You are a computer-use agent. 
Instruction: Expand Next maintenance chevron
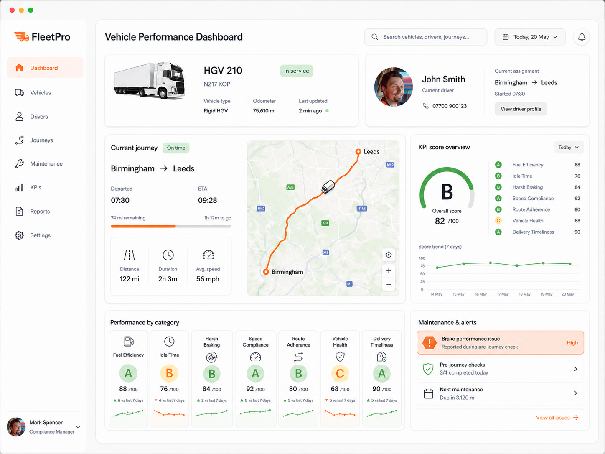pyautogui.click(x=575, y=393)
